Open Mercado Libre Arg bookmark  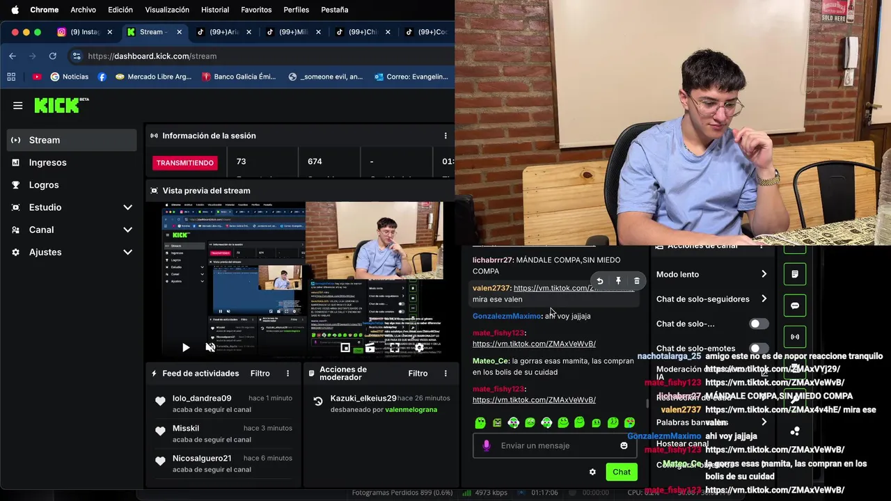(153, 77)
